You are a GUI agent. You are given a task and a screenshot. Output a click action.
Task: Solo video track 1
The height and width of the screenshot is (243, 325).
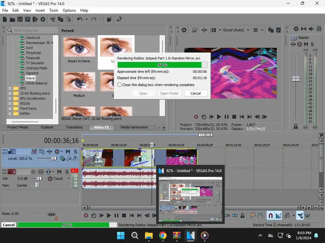(76, 152)
